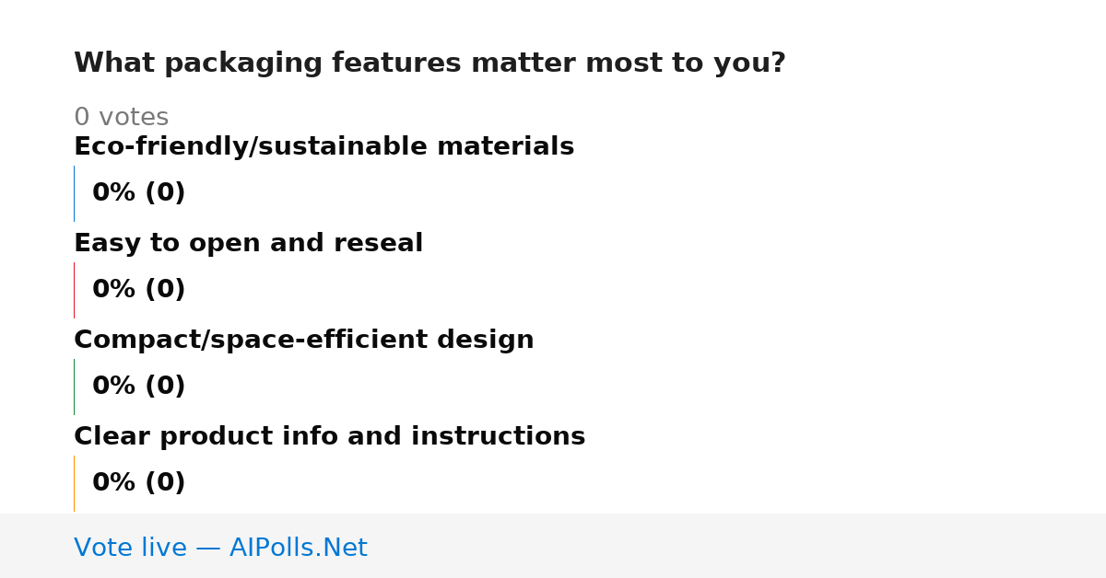Click 0% (0) result under Easy to open
Viewport: 1106px width, 578px height.
pyautogui.click(x=138, y=290)
